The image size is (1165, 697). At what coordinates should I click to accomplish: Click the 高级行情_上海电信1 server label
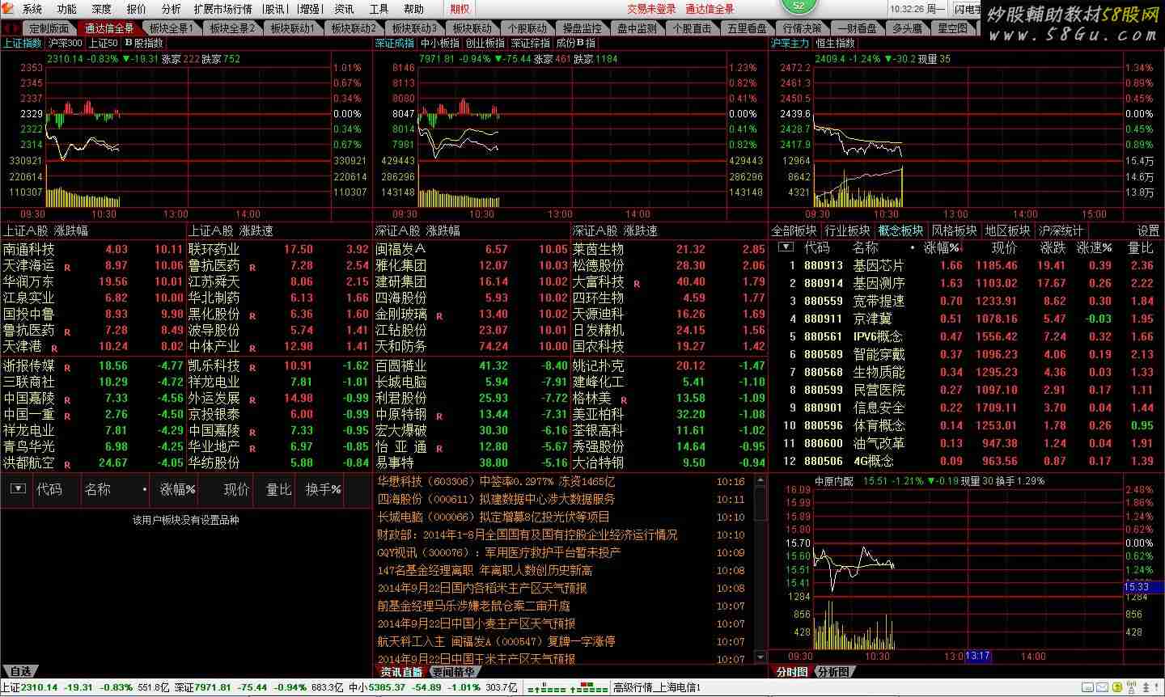point(656,688)
